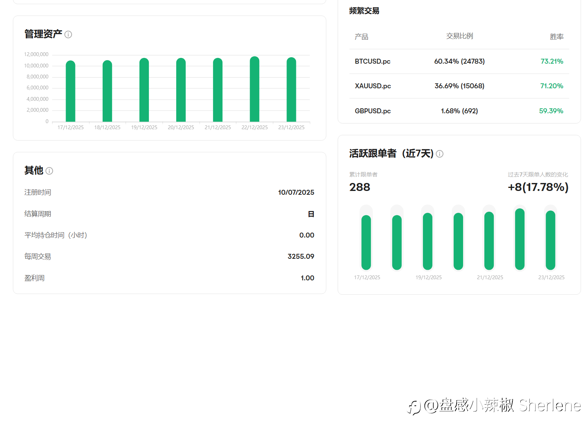Click the 36.69% (15068) trade ratio
This screenshot has width=587, height=430.
459,86
